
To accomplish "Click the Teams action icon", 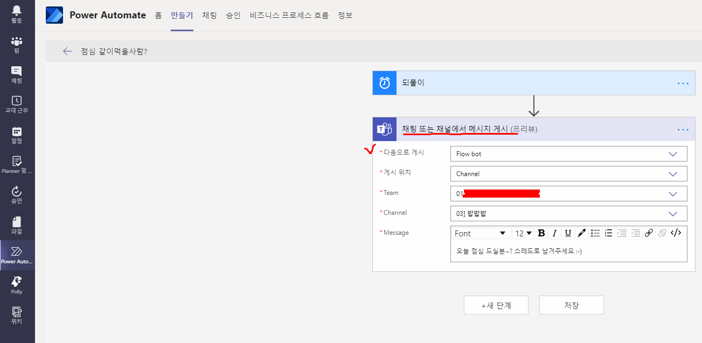I will [385, 129].
